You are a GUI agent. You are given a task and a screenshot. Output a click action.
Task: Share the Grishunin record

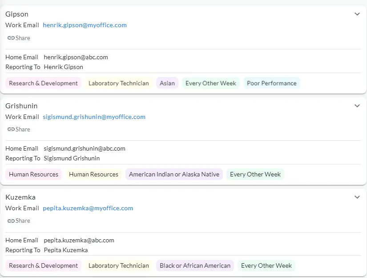click(x=19, y=129)
